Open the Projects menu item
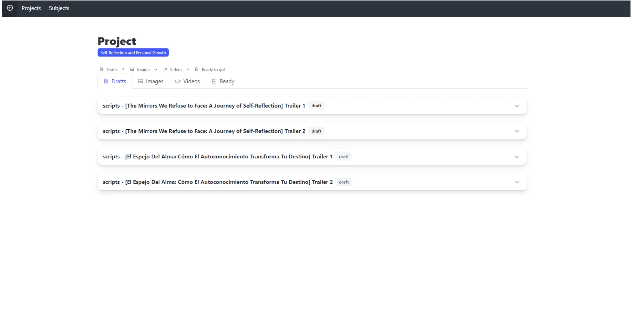This screenshot has width=632, height=332. [31, 8]
